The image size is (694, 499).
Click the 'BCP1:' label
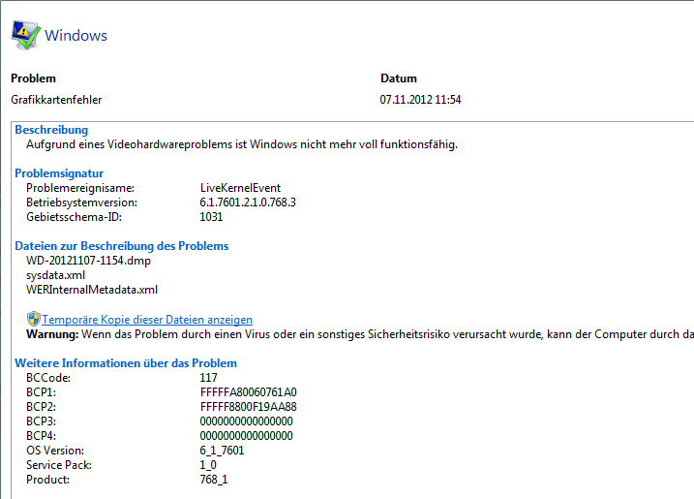coord(42,392)
